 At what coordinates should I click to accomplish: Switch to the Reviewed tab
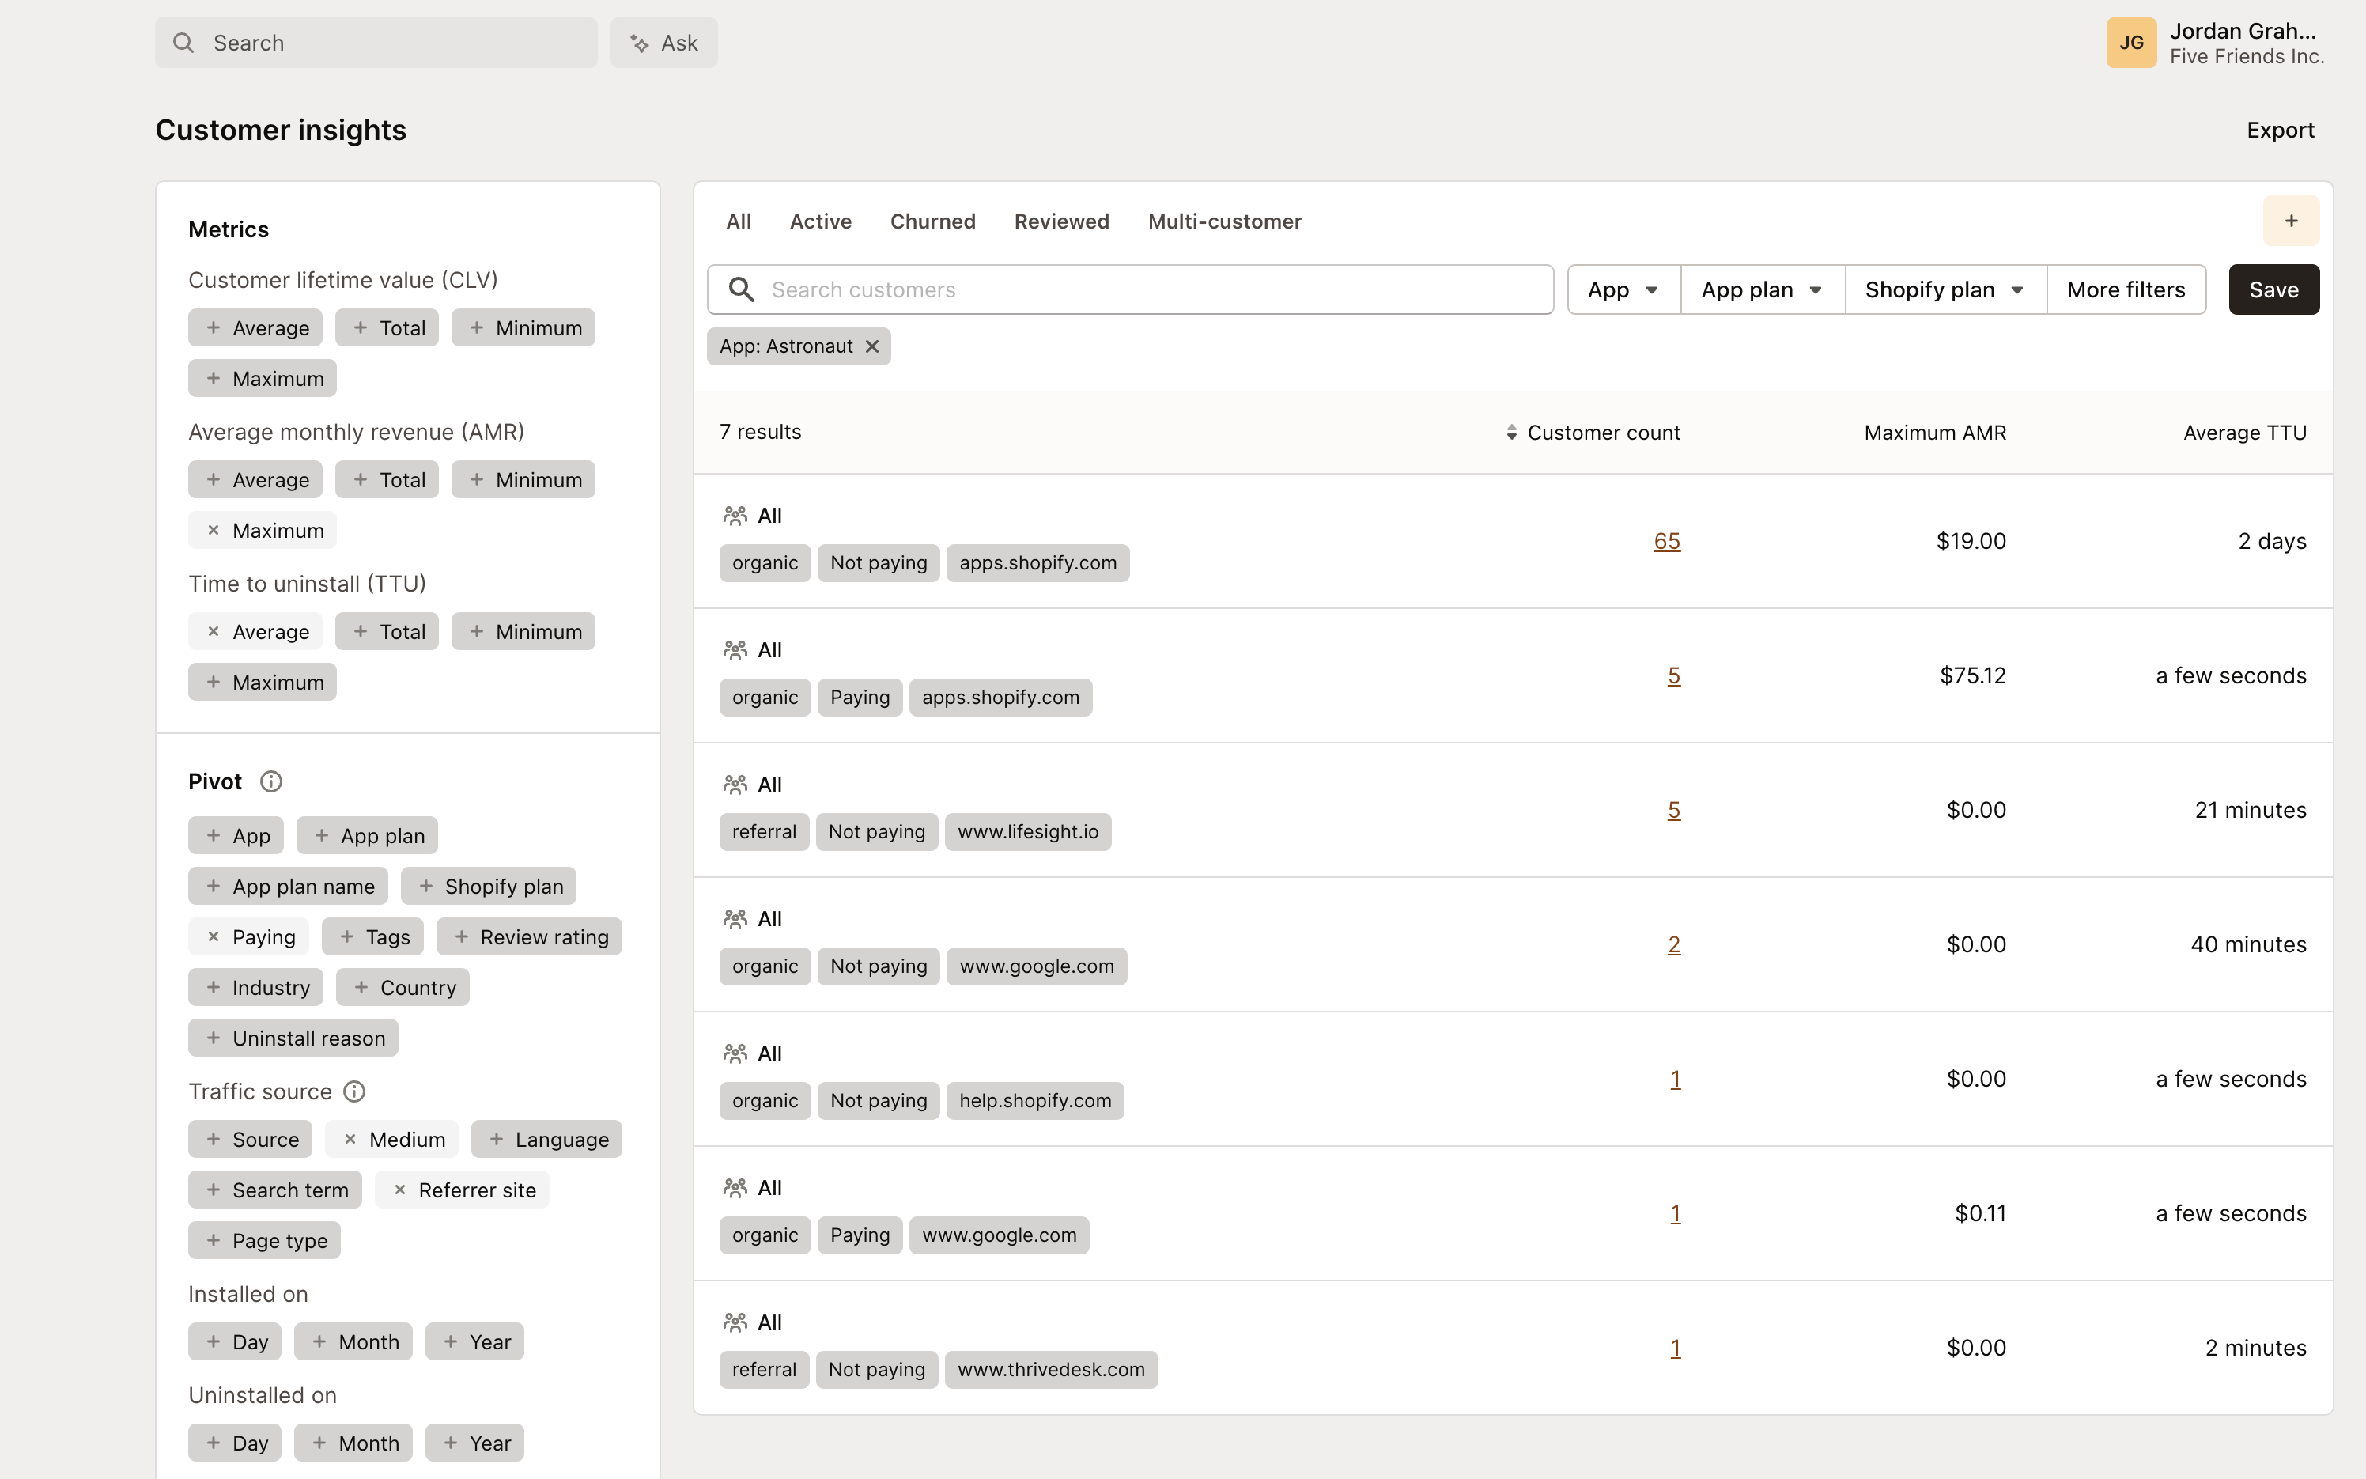pyautogui.click(x=1062, y=221)
